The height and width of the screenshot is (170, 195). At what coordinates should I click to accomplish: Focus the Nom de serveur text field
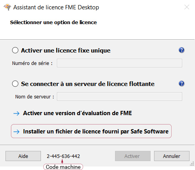pyautogui.click(x=119, y=96)
